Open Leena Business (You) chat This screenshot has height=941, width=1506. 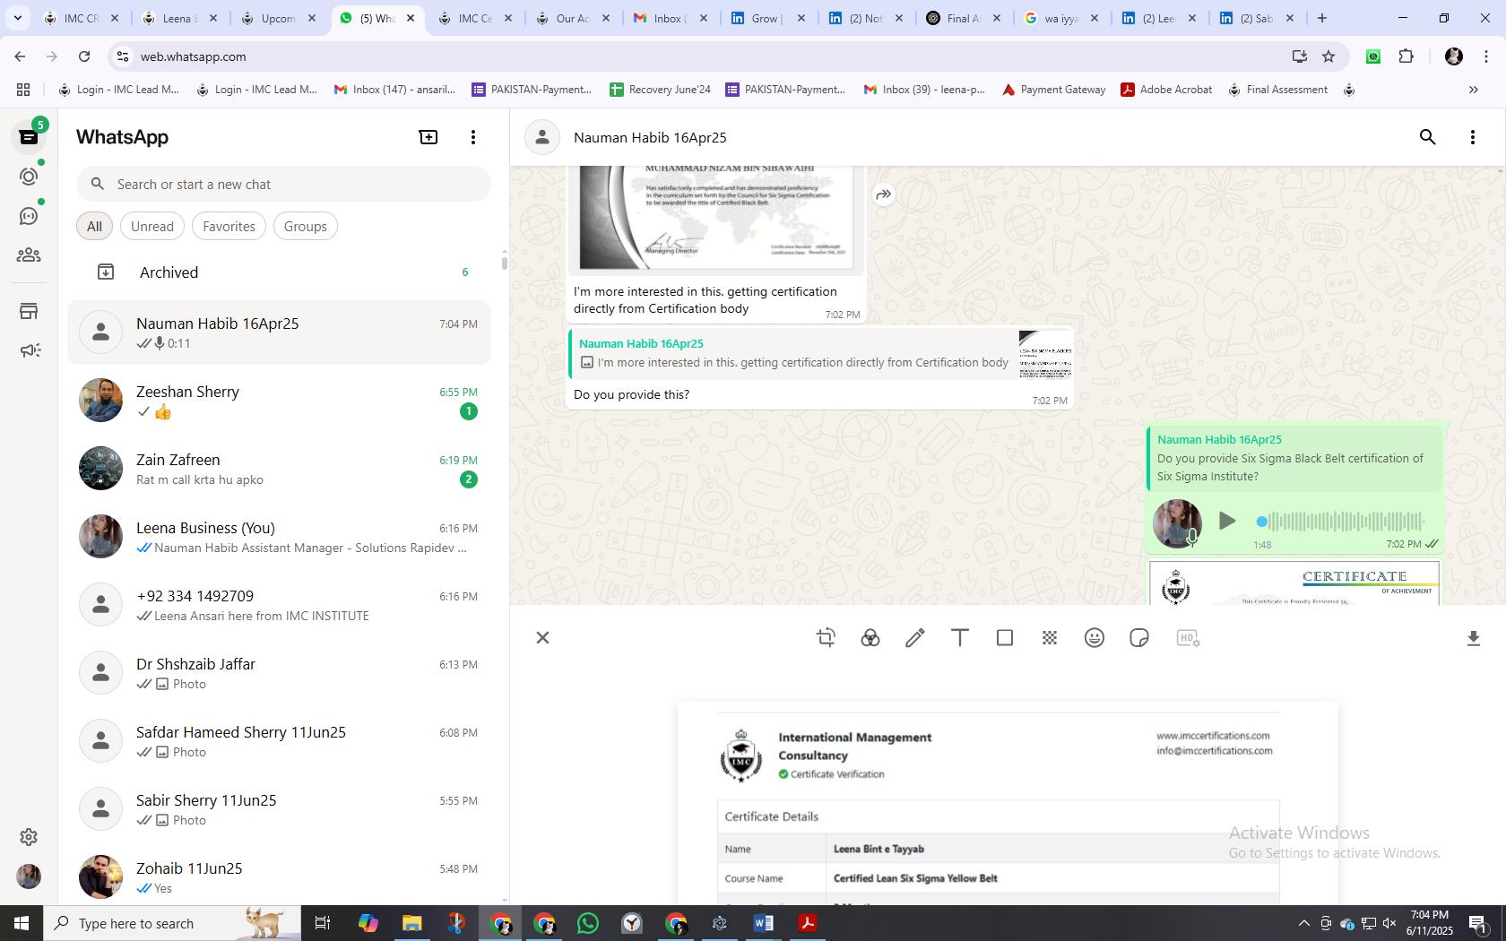pos(279,537)
